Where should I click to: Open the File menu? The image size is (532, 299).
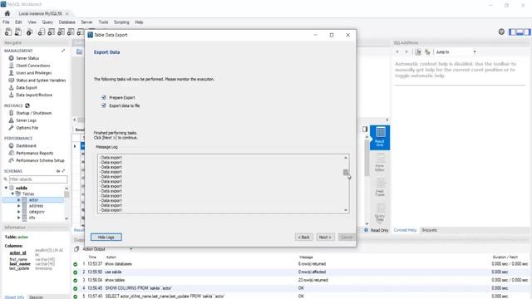click(x=6, y=22)
